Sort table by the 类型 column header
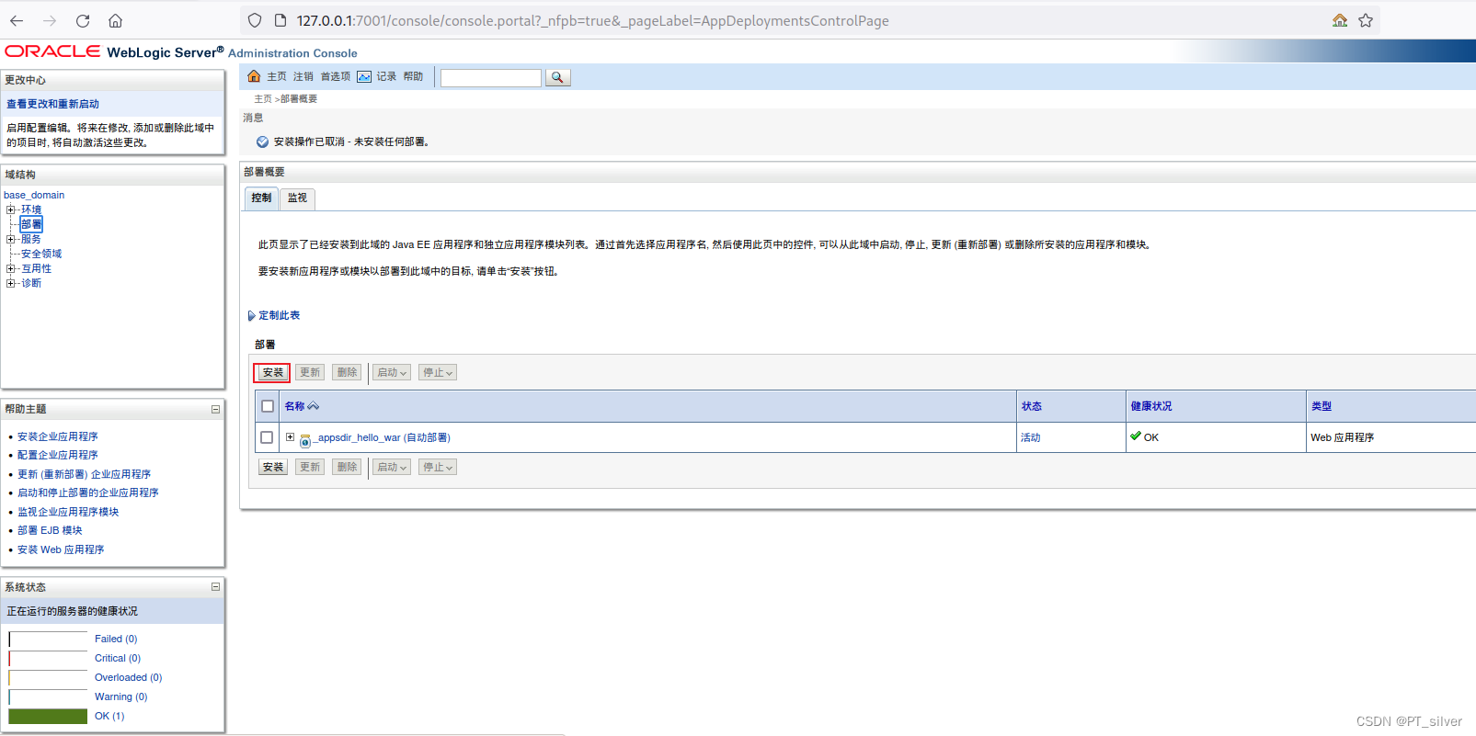Viewport: 1476px width, 736px height. tap(1322, 406)
